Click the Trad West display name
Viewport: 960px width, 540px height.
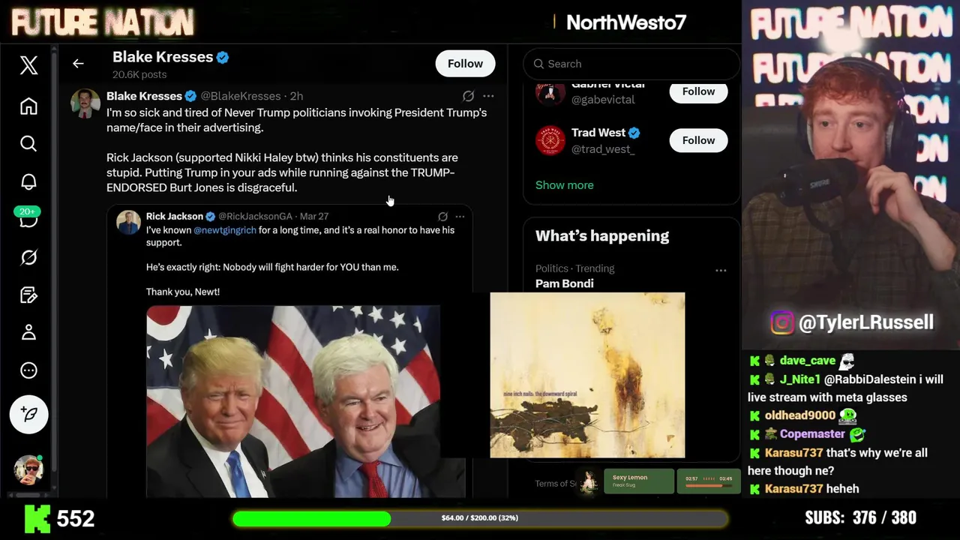click(x=598, y=133)
